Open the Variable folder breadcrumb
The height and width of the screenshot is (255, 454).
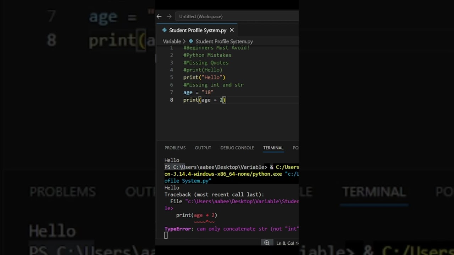172,41
